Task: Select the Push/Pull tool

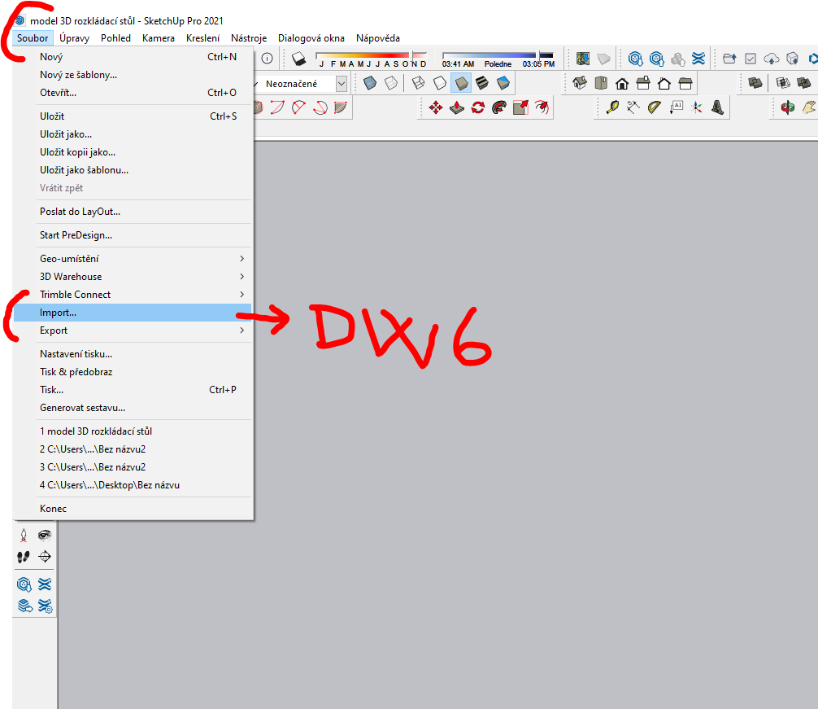Action: coord(457,107)
